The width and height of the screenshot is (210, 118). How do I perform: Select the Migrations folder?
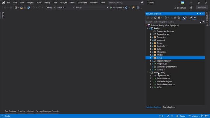coord(161,52)
